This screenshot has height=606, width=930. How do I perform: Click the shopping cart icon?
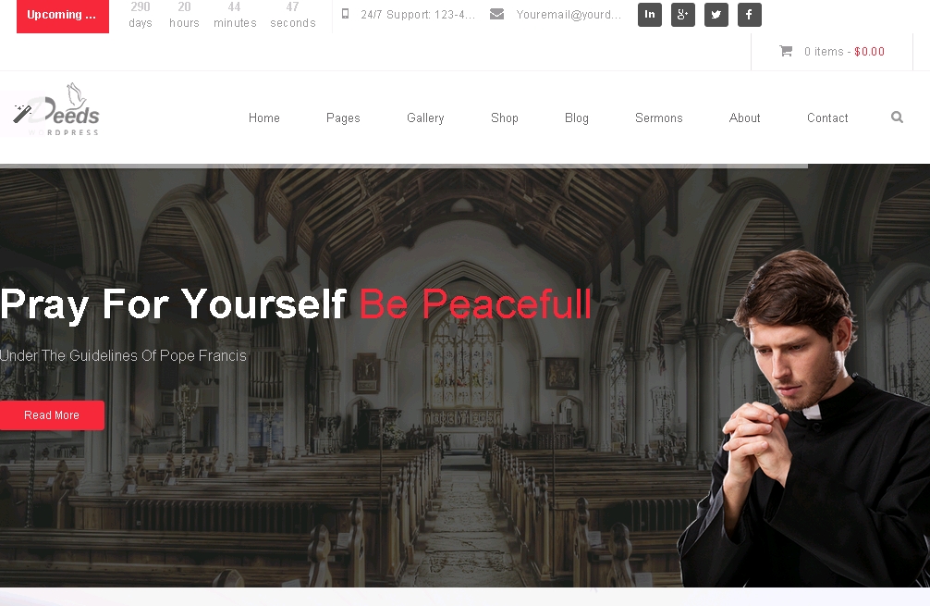[786, 51]
